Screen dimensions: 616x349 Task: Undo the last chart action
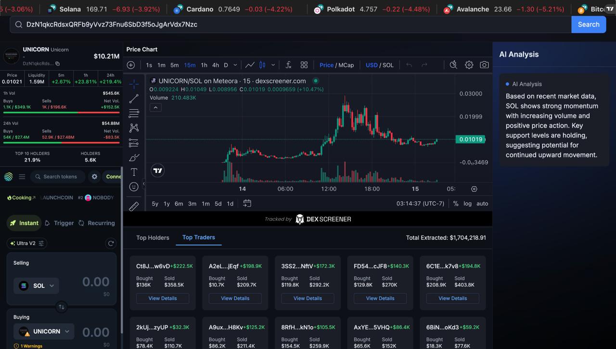tap(409, 65)
